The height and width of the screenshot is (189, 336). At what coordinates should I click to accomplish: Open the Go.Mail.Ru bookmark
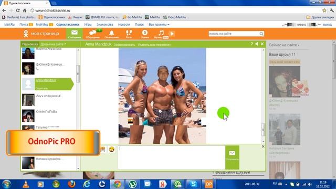click(x=132, y=17)
